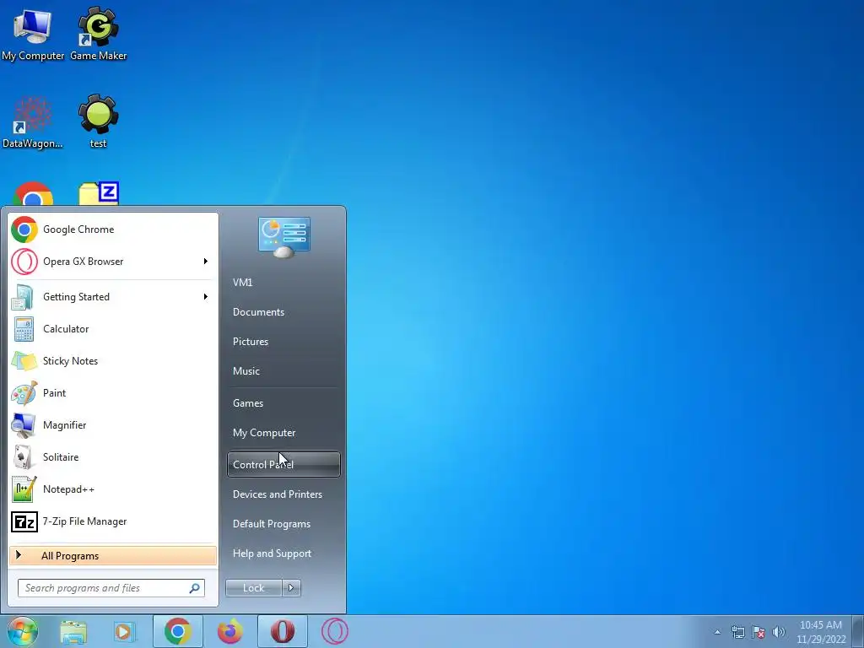Open DataWagon desktop shortcut
864x648 pixels.
click(33, 122)
